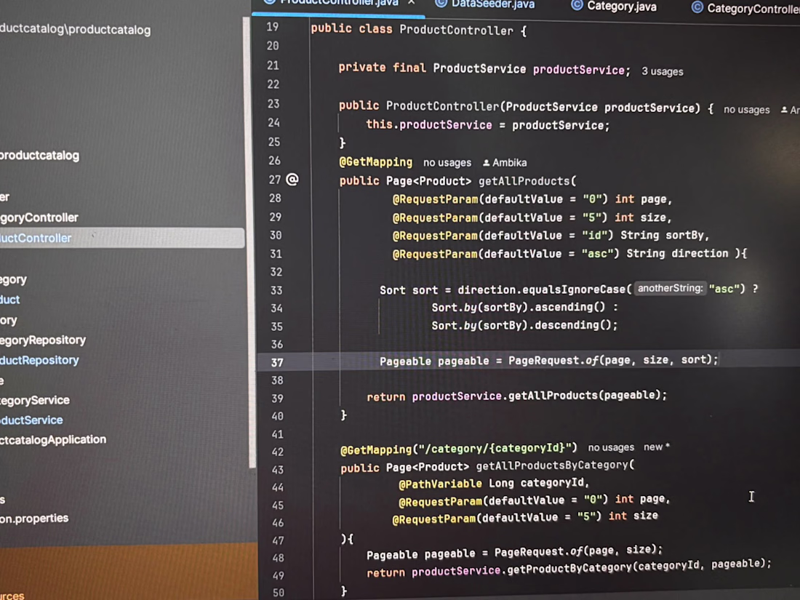Click the author icon beside Ambika
The image size is (800, 600).
[487, 163]
